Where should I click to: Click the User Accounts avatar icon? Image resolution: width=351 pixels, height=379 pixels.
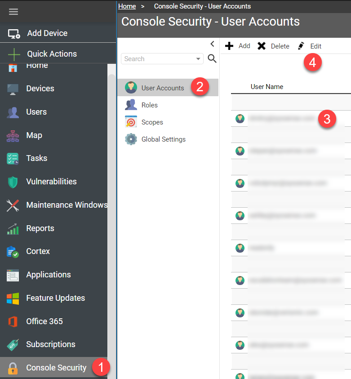tap(131, 88)
